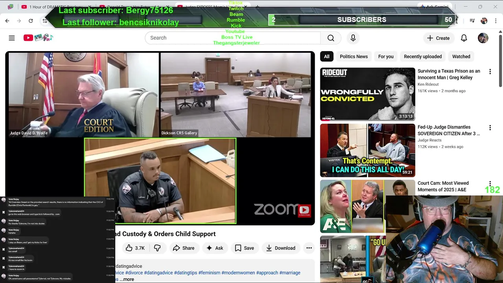Click the Share button
This screenshot has height=283, width=503.
tap(184, 248)
